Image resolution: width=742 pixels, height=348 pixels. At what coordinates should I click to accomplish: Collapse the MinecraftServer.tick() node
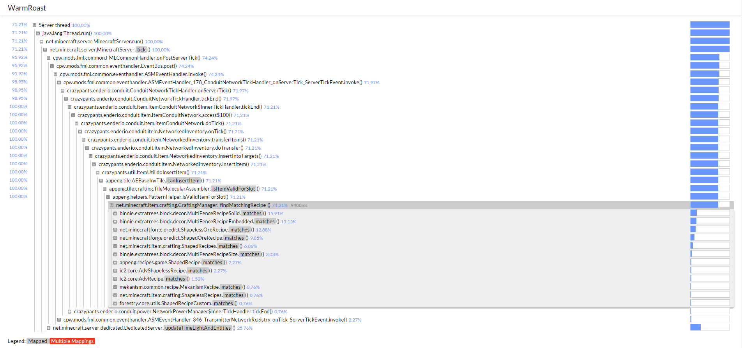click(x=45, y=50)
